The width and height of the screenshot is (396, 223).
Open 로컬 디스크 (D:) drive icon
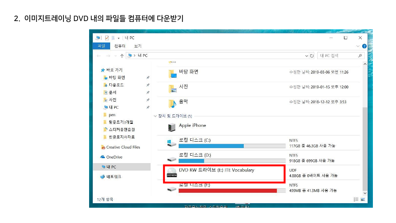(172, 158)
